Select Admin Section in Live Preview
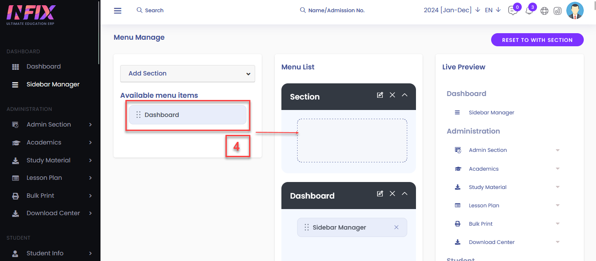 tap(488, 150)
